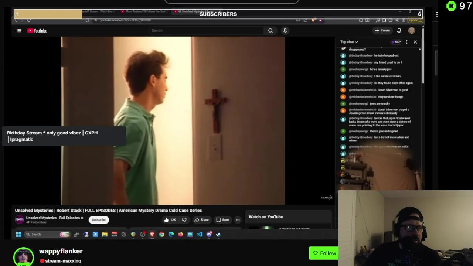Open the Unsolved Mysteries - Full Episodes channel name
This screenshot has height=266, width=473.
(53, 218)
